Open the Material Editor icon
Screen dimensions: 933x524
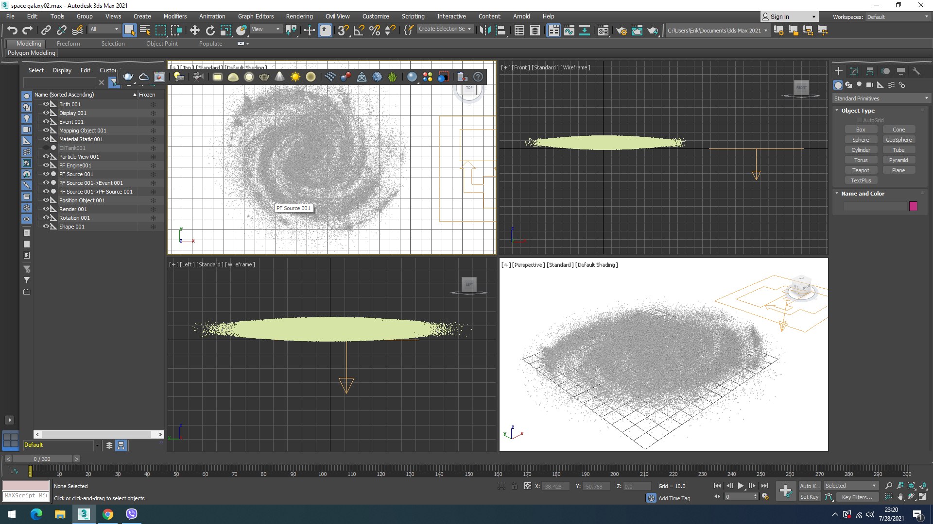603,31
